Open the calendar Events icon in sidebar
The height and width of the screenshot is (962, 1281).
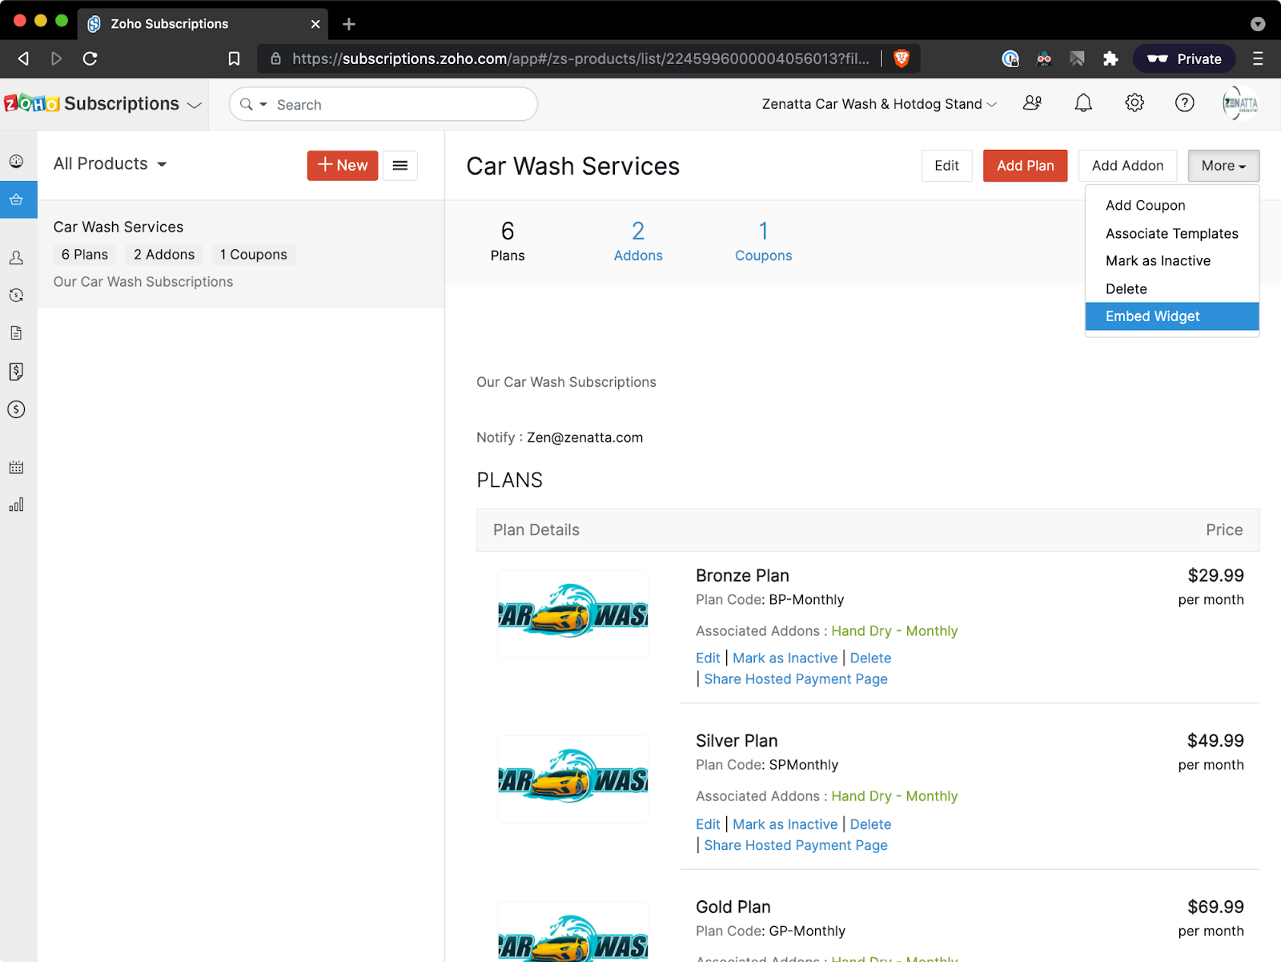(x=16, y=468)
